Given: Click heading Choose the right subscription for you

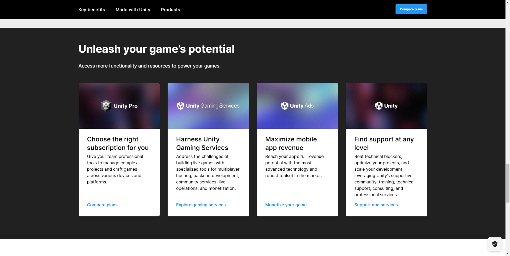Looking at the screenshot, I should pyautogui.click(x=118, y=143).
